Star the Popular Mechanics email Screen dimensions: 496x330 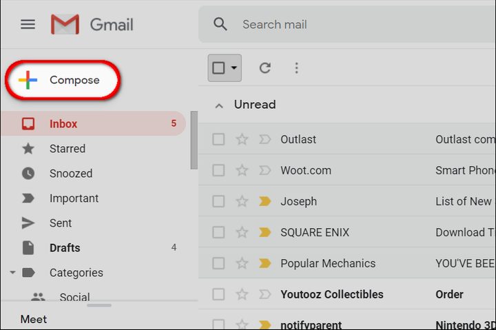(242, 263)
